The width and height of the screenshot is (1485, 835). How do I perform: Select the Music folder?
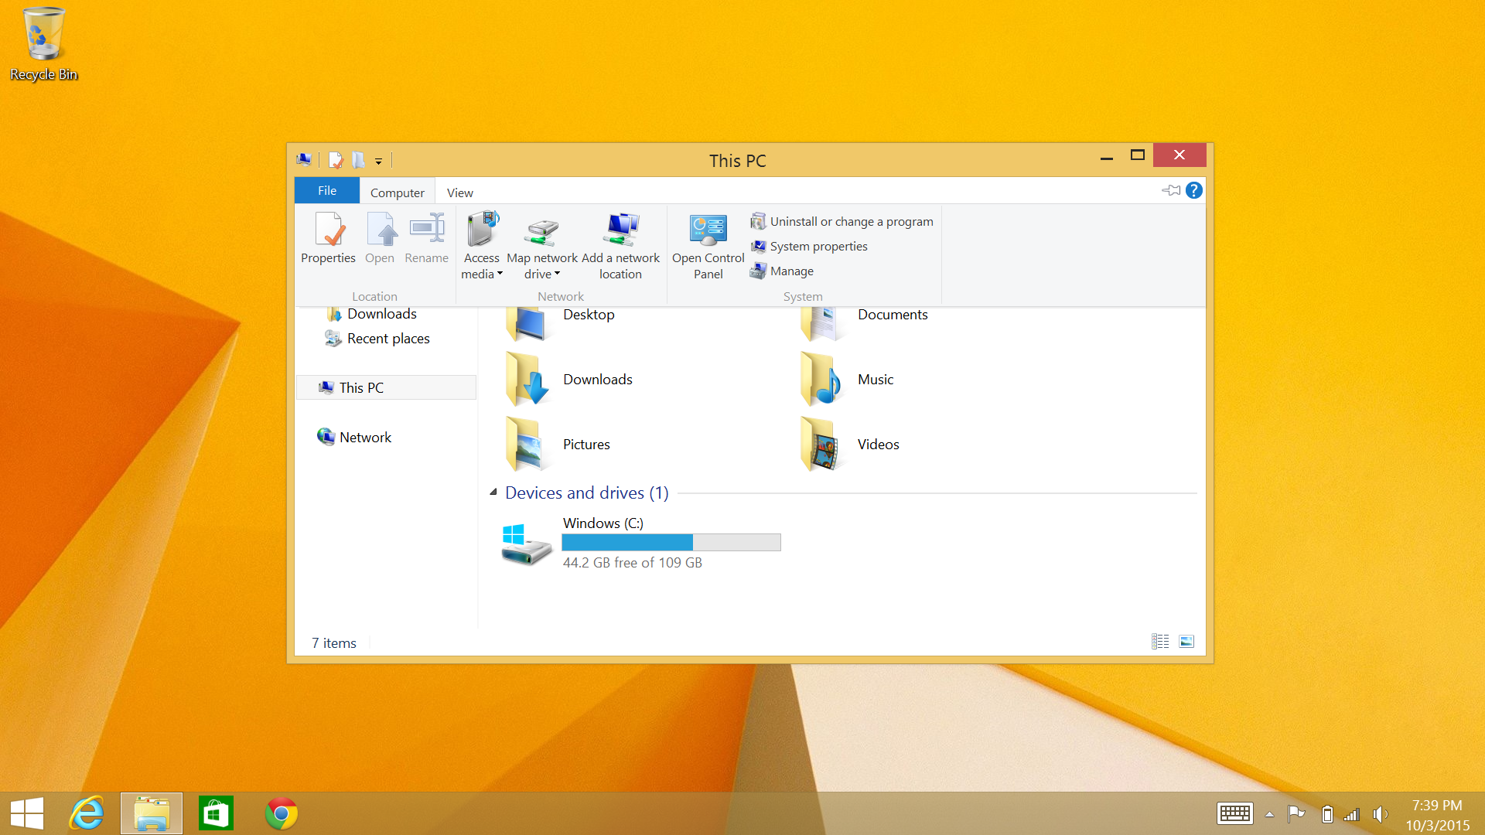pos(847,379)
